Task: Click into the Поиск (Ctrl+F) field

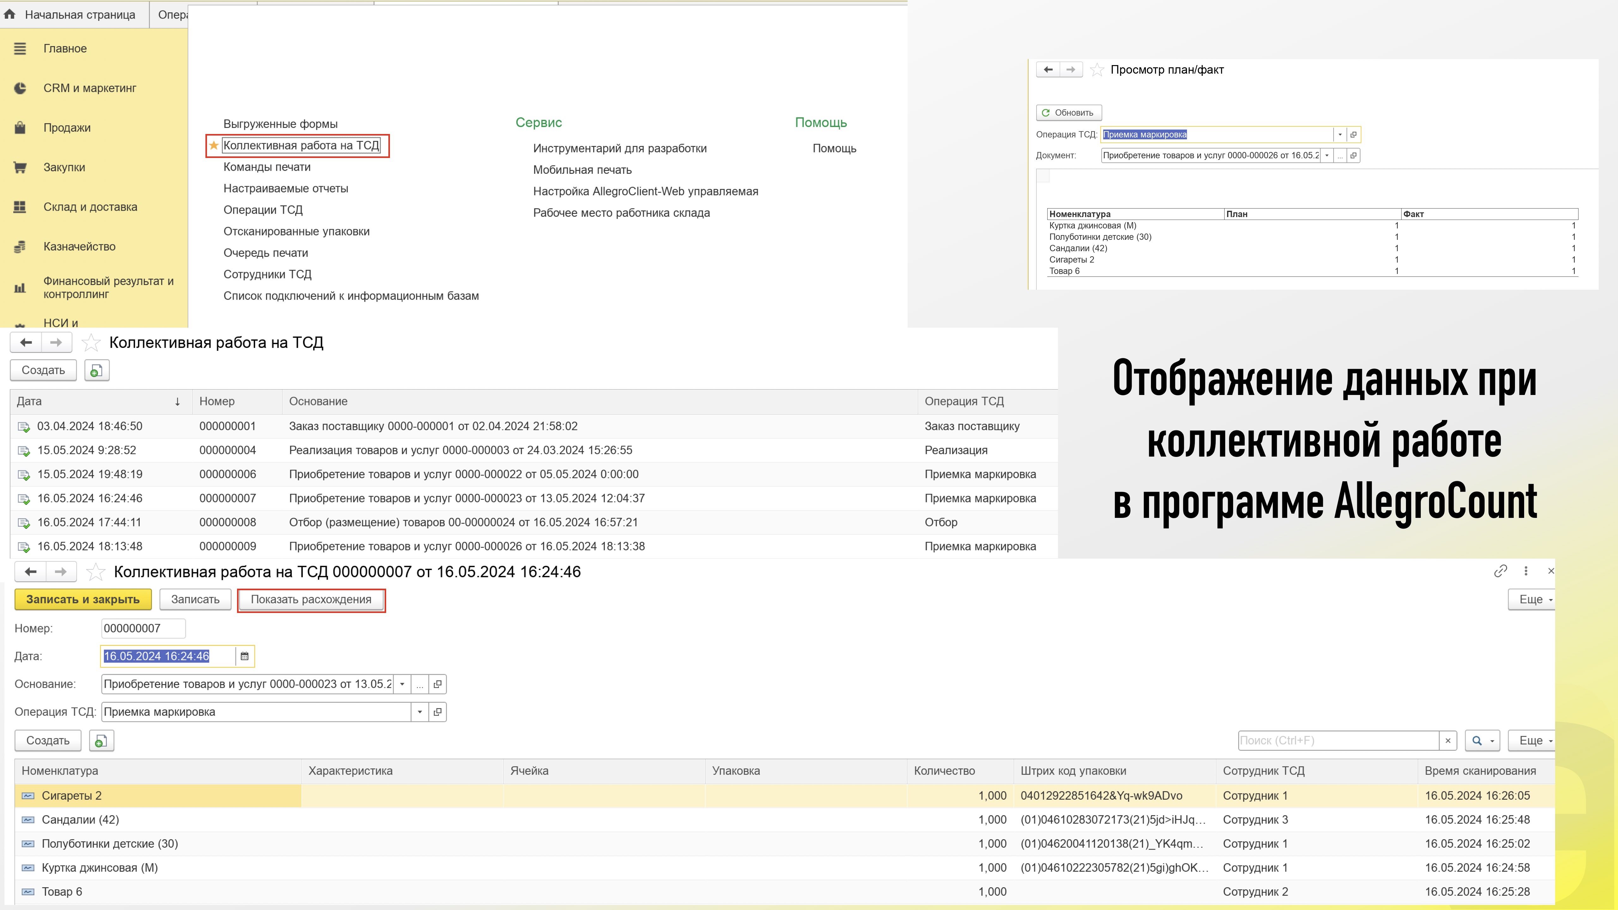Action: click(x=1339, y=741)
